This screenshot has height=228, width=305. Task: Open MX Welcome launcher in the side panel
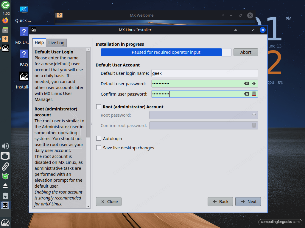(x=5, y=39)
